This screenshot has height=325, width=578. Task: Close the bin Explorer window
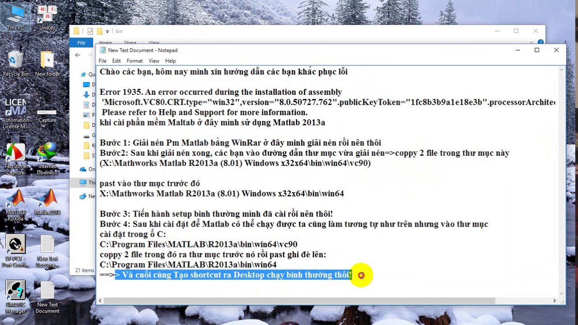tap(536, 31)
